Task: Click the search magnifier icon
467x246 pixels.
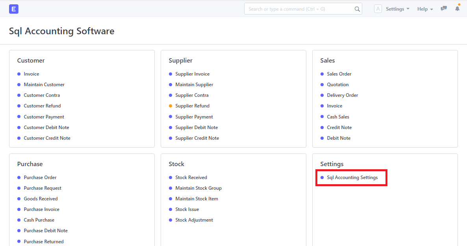Action: coord(357,9)
